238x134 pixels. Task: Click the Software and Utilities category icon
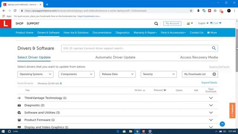pos(19,112)
